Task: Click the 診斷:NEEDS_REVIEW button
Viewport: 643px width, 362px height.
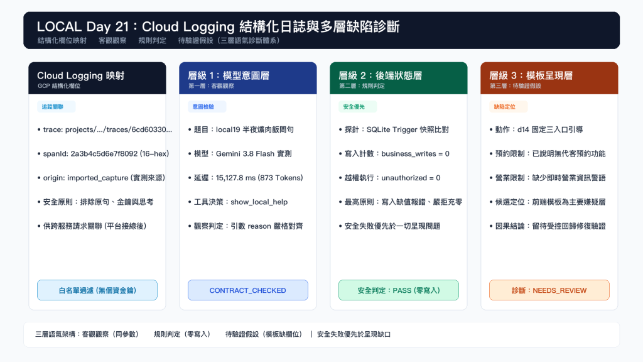Action: [x=549, y=290]
